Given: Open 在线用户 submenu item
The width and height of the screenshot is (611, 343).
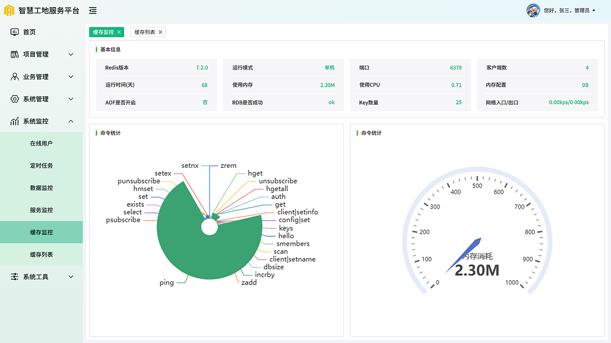Looking at the screenshot, I should pyautogui.click(x=41, y=143).
